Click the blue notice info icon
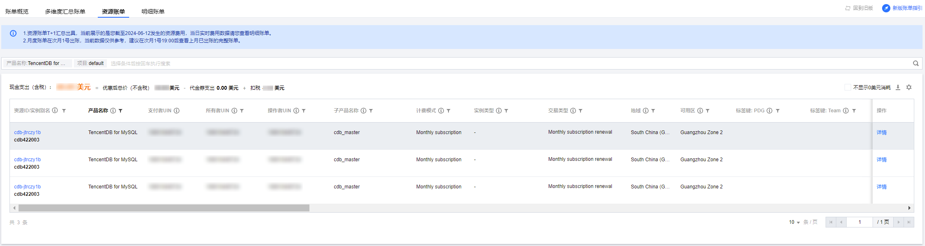Viewport: 925px width, 246px height. coord(13,33)
